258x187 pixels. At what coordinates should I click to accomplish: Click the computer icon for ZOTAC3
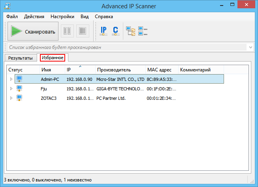tap(19, 98)
